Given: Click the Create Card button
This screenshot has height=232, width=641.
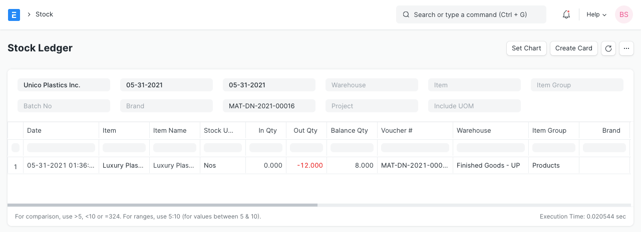Looking at the screenshot, I should tap(574, 48).
